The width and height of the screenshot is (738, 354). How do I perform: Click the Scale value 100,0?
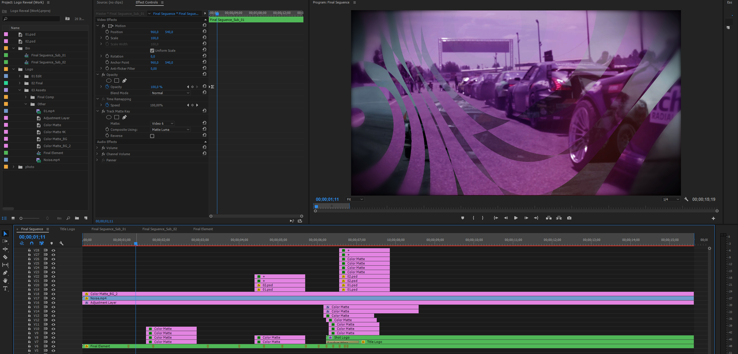coord(154,38)
